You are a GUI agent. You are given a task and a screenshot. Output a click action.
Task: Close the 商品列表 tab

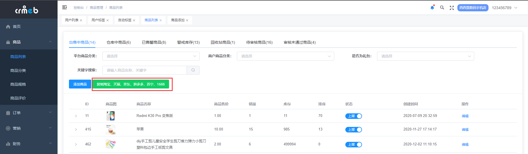[160, 20]
